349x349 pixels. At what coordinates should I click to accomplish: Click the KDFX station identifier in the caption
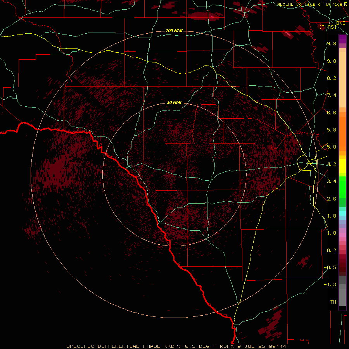(x=227, y=346)
